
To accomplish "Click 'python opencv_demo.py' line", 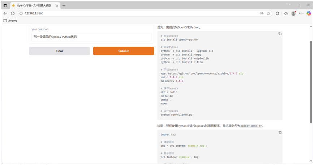I will pyautogui.click(x=176, y=115).
